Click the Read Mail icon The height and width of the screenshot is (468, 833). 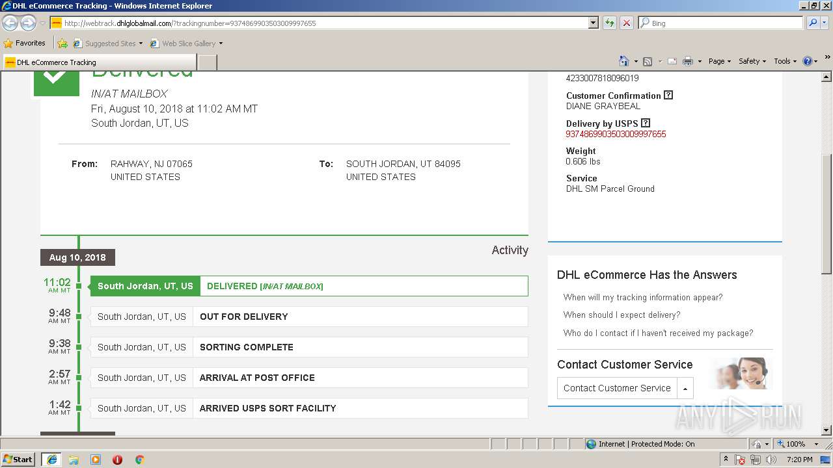coord(672,61)
